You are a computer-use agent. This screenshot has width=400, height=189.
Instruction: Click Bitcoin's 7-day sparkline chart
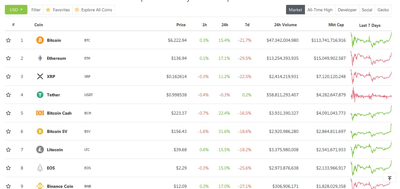point(371,40)
